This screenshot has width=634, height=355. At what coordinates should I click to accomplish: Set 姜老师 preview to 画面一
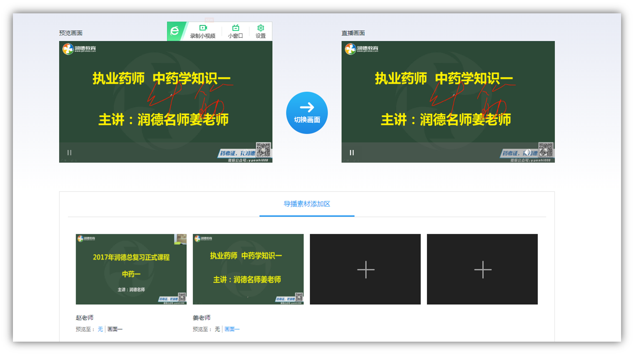click(231, 329)
